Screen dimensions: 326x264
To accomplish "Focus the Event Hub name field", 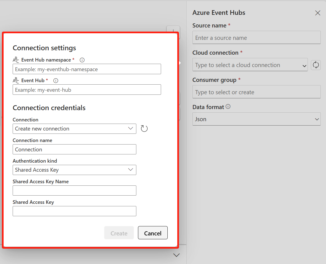I will 87,90.
